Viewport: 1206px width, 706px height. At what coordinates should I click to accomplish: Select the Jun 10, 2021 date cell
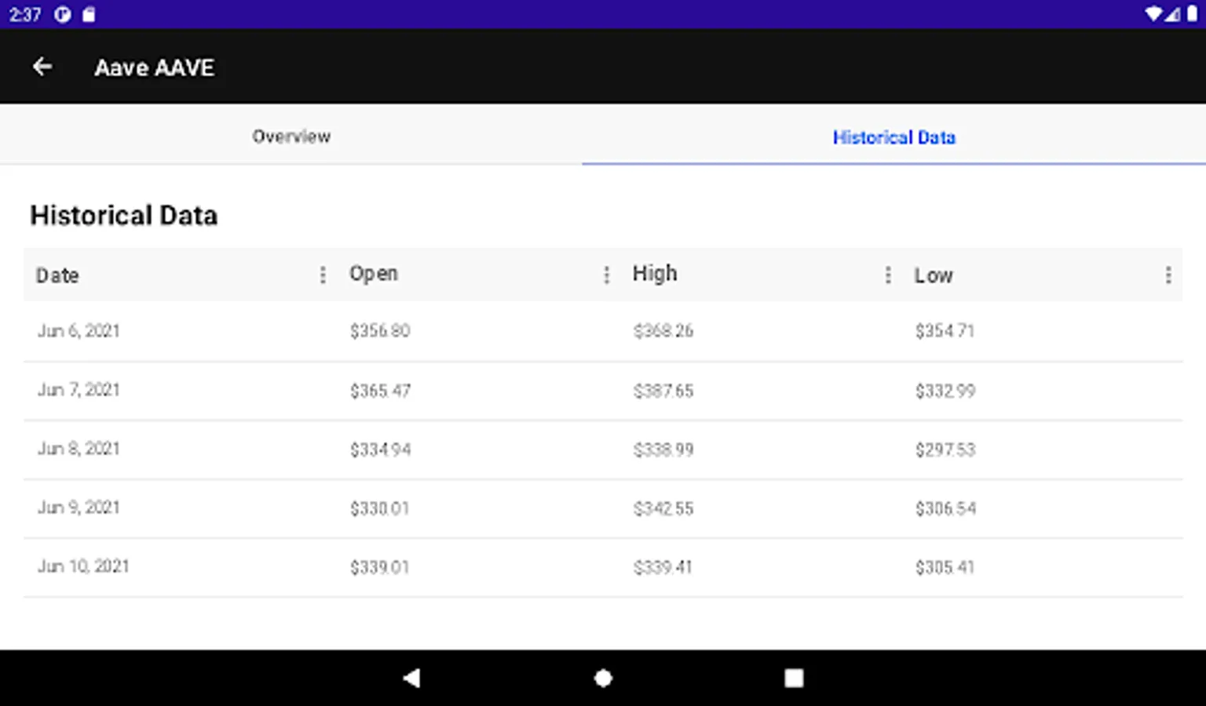[x=83, y=566]
